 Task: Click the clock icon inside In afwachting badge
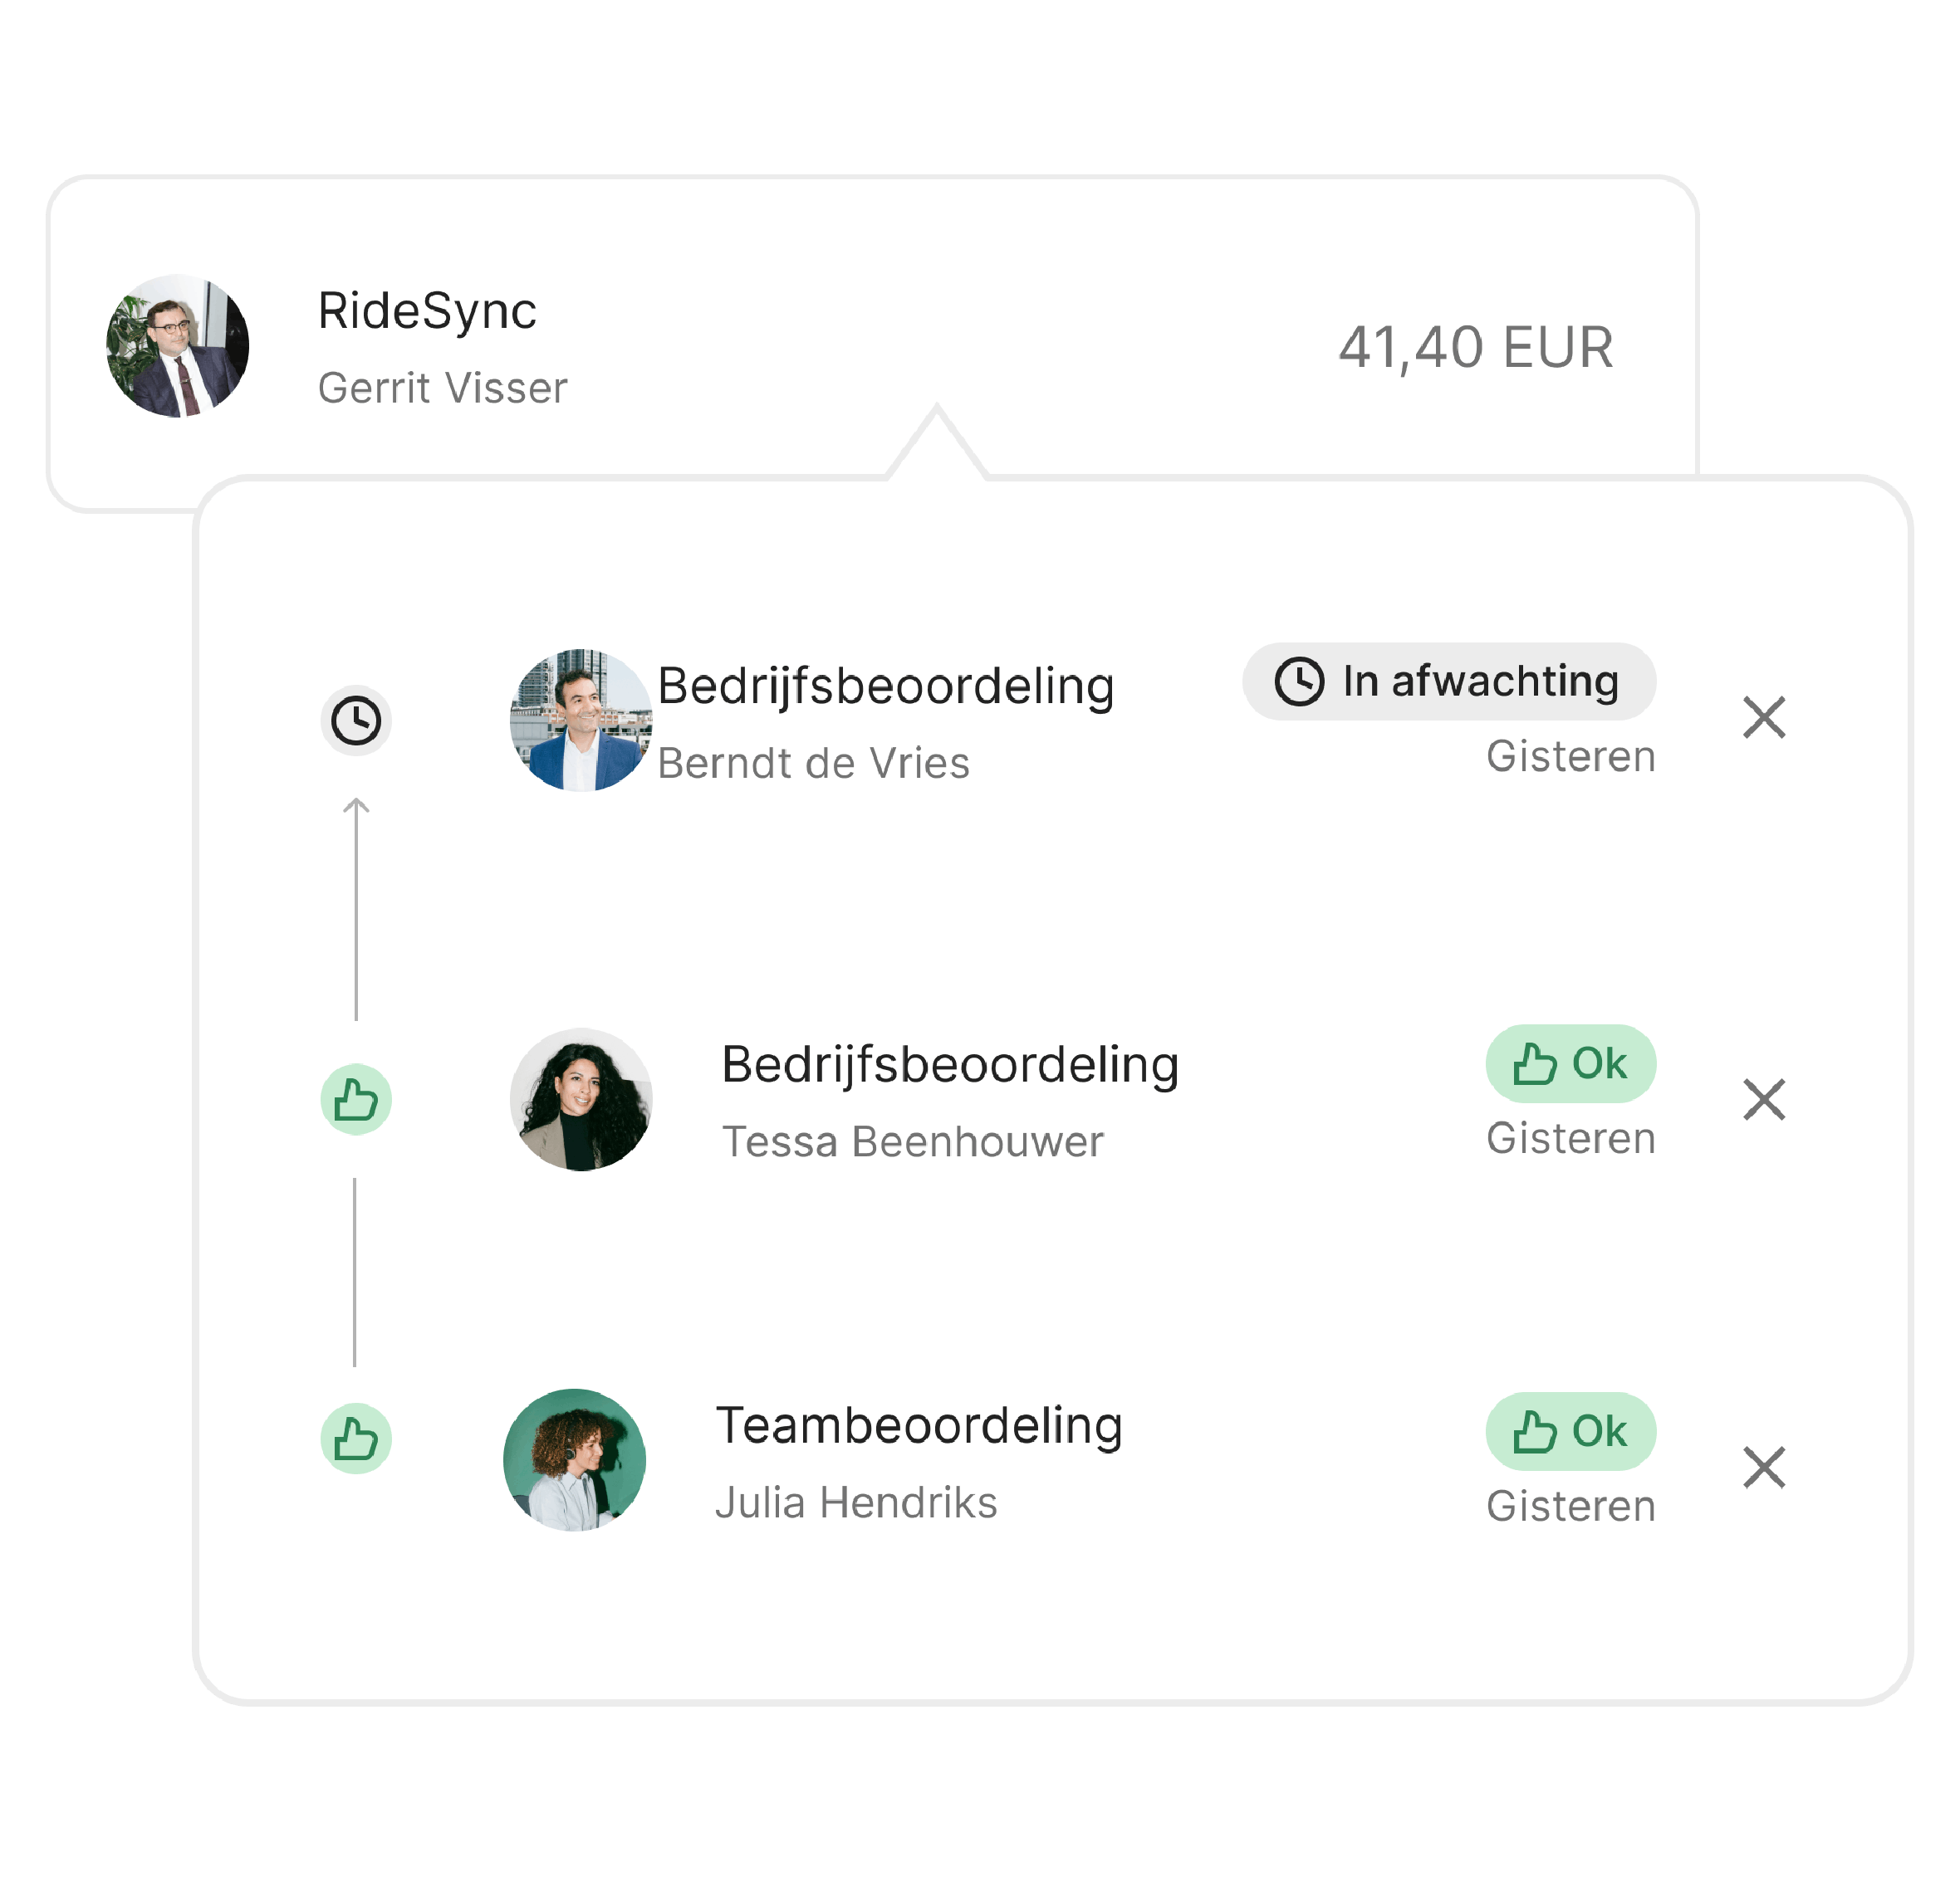(1299, 682)
